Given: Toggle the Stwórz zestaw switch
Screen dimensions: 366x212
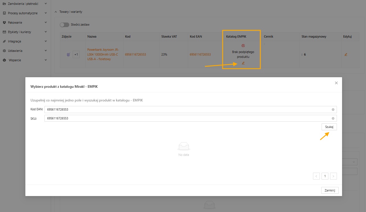Looking at the screenshot, I should click(x=64, y=25).
